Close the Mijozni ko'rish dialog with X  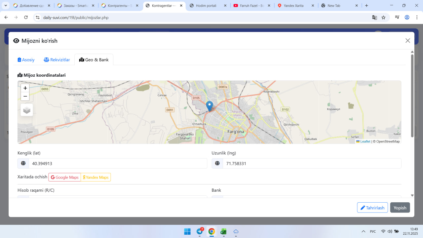[x=407, y=41]
